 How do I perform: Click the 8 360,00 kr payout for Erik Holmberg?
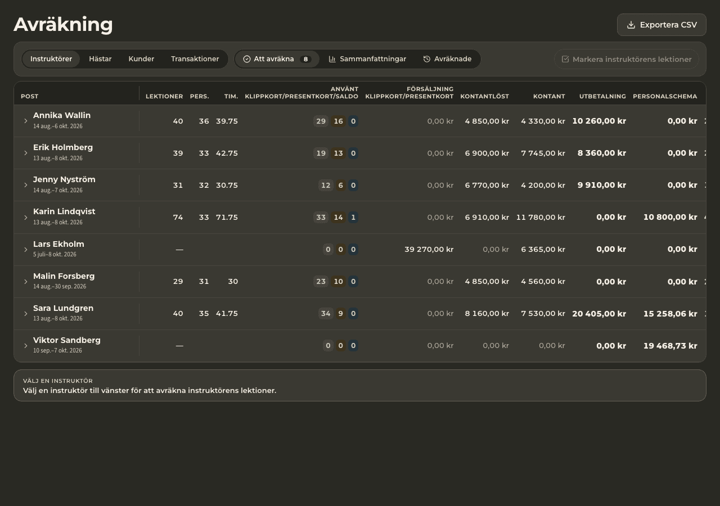602,153
